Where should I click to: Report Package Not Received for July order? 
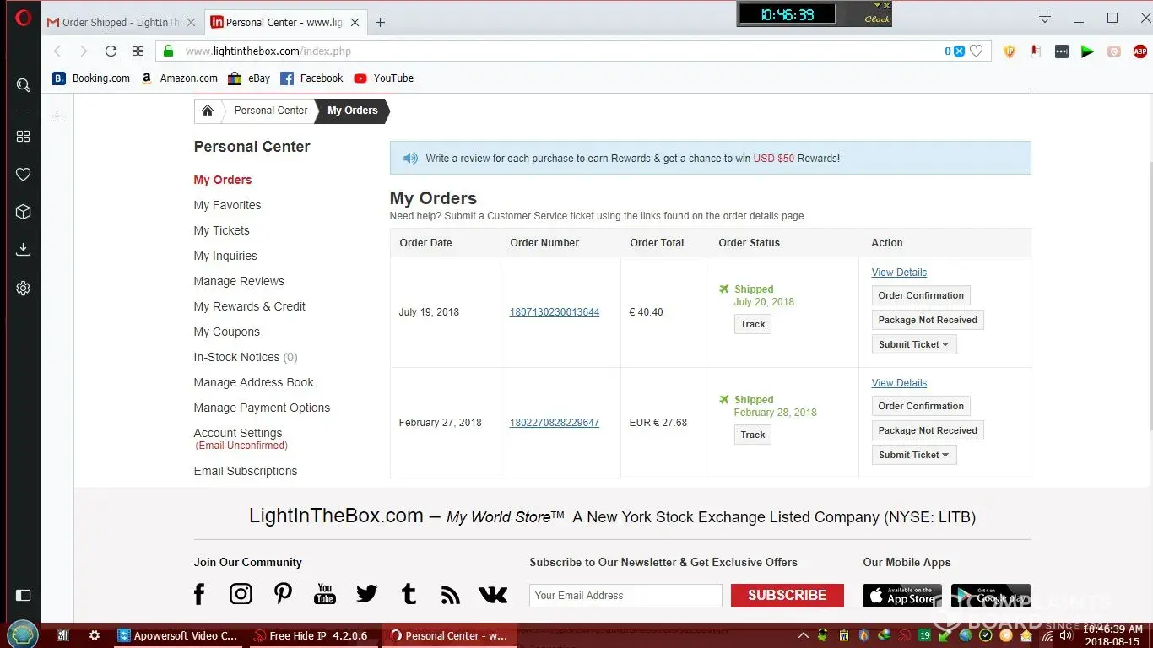coord(928,320)
